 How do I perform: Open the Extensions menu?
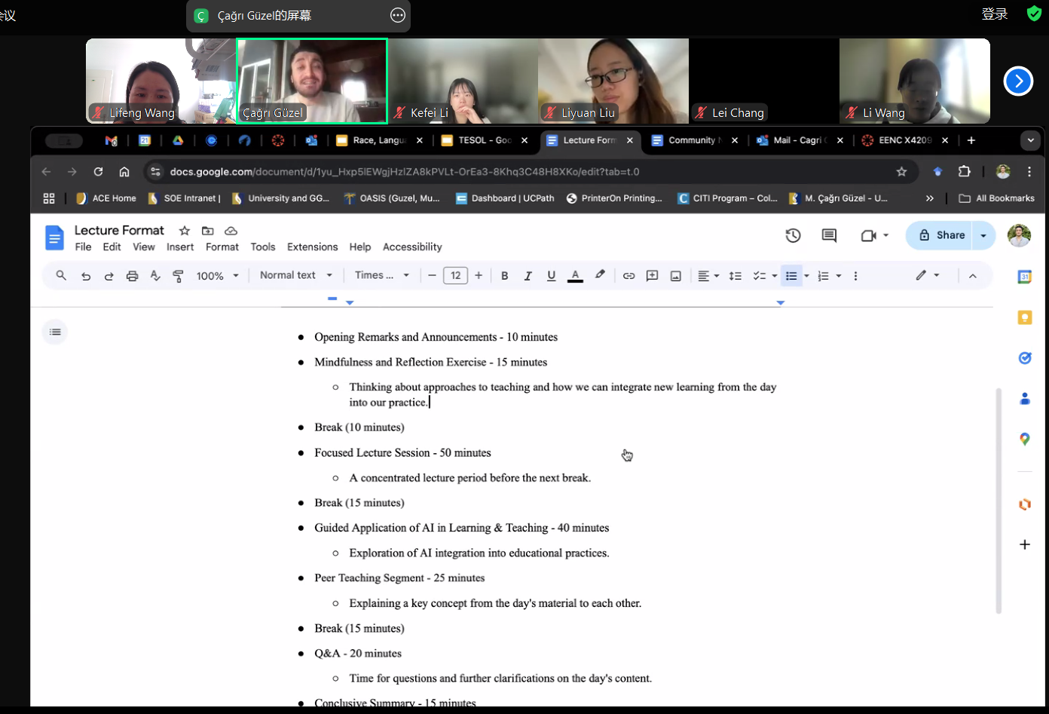point(312,247)
